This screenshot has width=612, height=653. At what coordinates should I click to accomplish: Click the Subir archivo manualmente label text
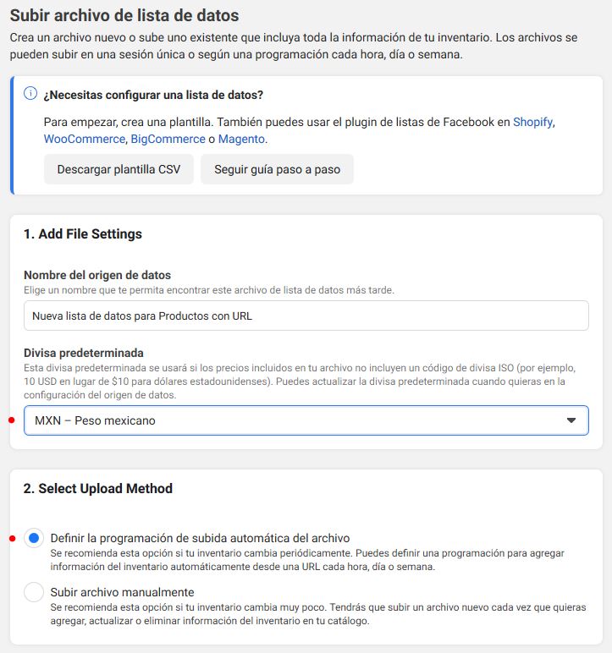click(x=122, y=592)
